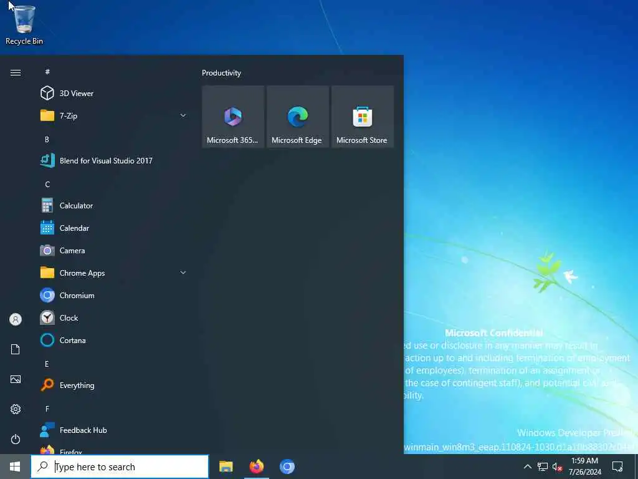Open the Everything search app
The width and height of the screenshot is (638, 479).
coord(114,385)
